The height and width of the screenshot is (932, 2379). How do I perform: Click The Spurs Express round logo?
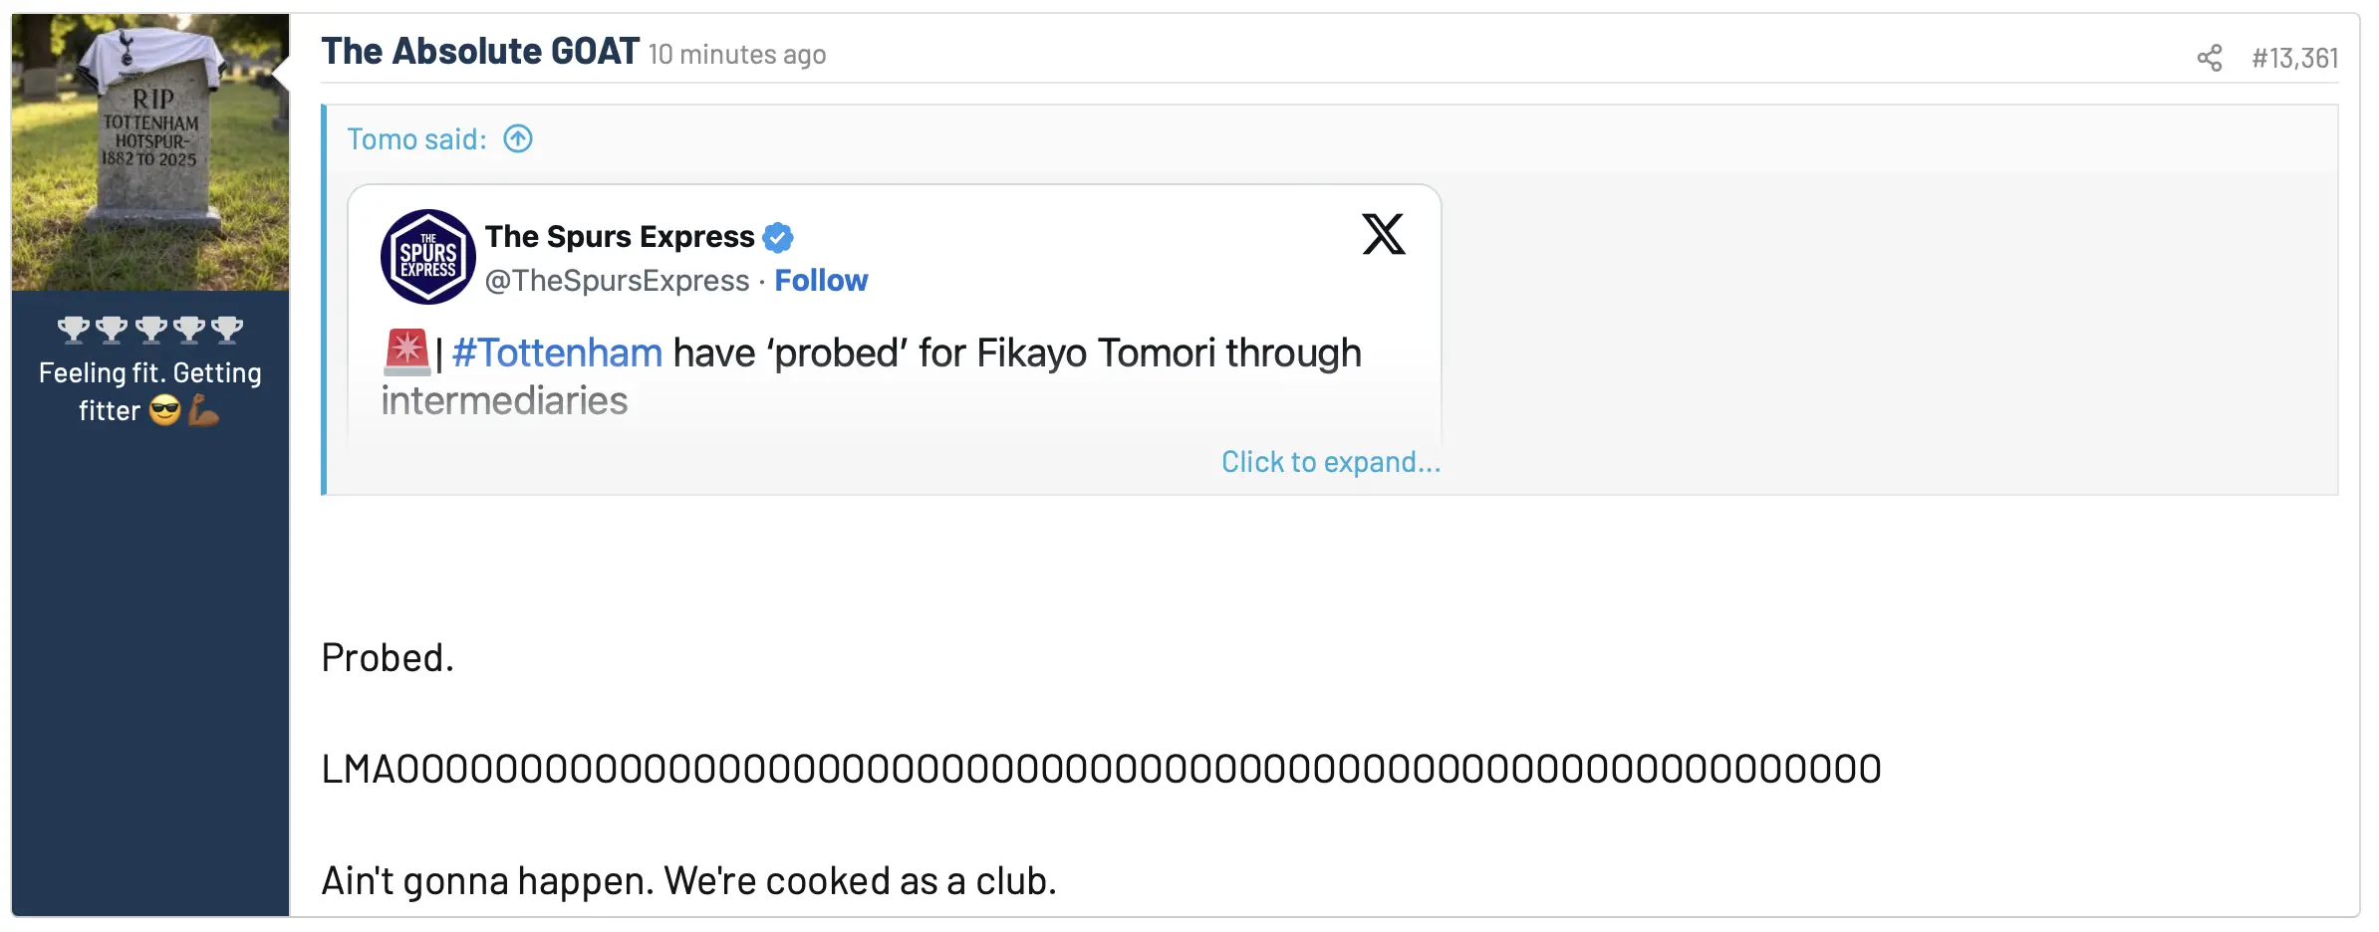428,257
